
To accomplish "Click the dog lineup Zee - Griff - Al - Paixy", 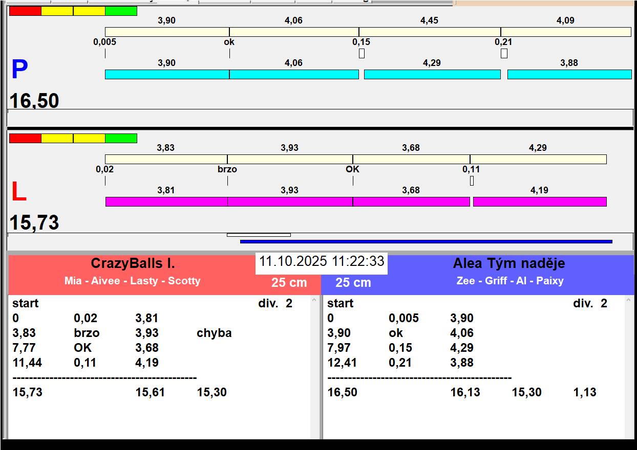I will tap(510, 281).
